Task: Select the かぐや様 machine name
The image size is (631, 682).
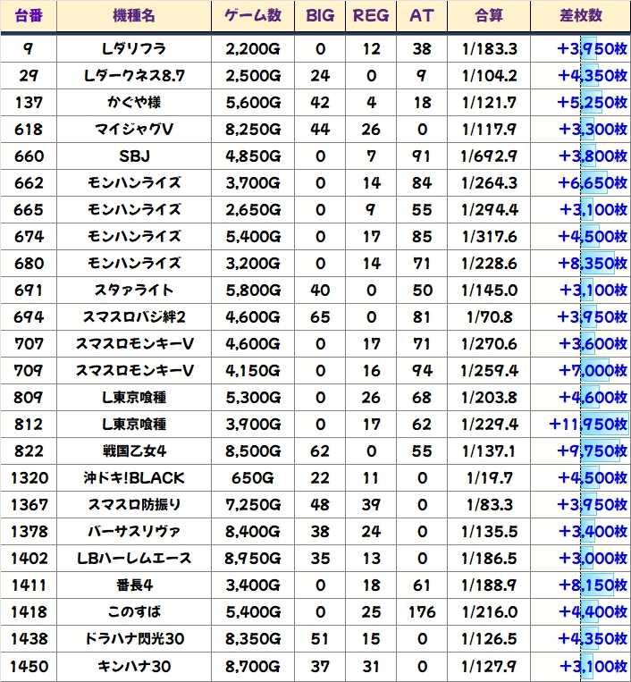Action: (x=134, y=103)
